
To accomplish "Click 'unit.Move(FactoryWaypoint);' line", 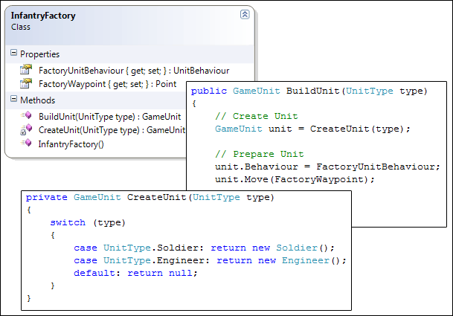I will pos(295,179).
